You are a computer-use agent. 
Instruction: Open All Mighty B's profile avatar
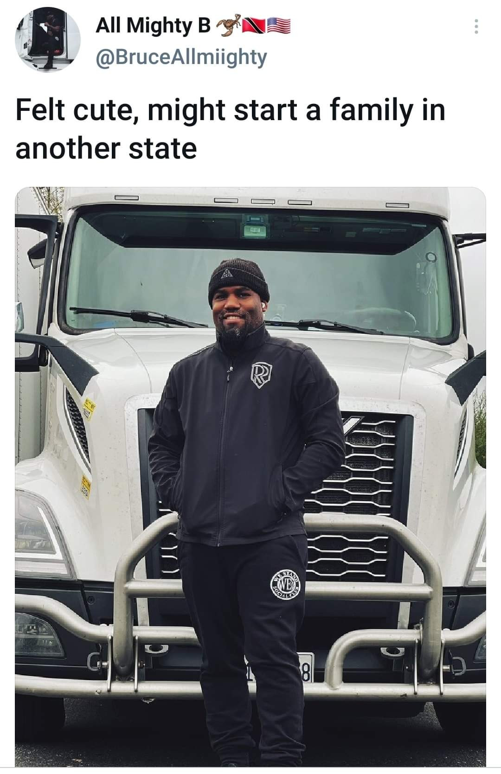click(47, 39)
